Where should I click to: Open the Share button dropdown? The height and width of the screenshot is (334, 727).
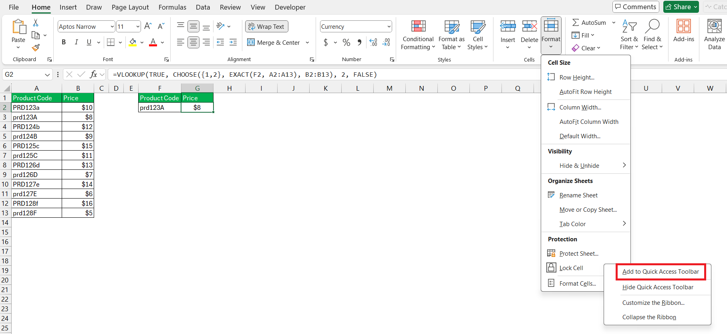click(x=695, y=7)
